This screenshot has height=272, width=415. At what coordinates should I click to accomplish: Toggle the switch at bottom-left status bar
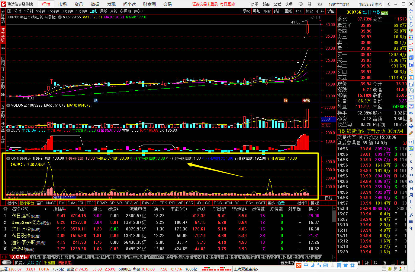pyautogui.click(x=6, y=263)
